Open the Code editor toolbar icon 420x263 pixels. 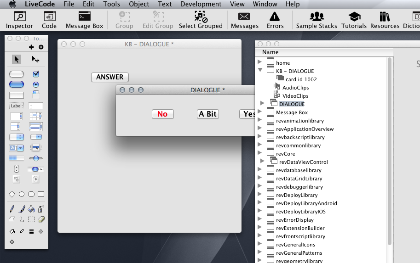(x=49, y=20)
